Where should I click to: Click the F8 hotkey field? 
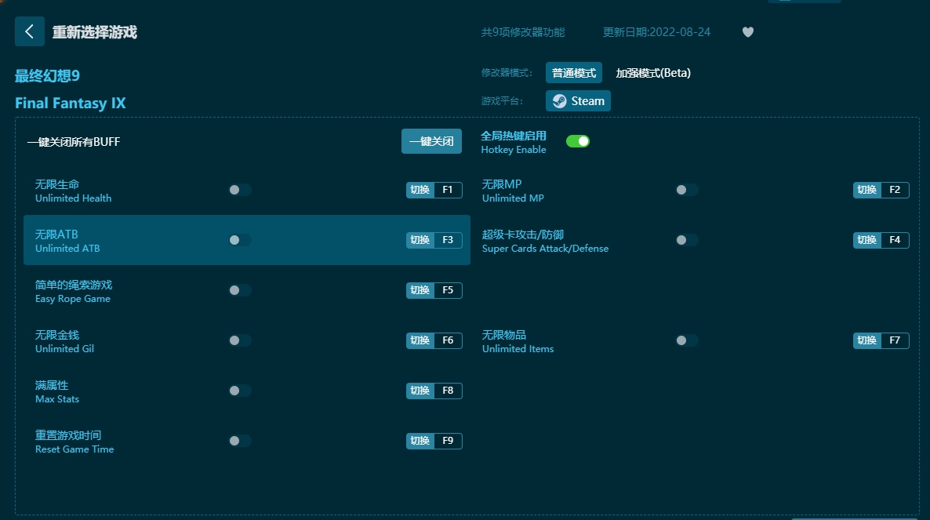[448, 391]
